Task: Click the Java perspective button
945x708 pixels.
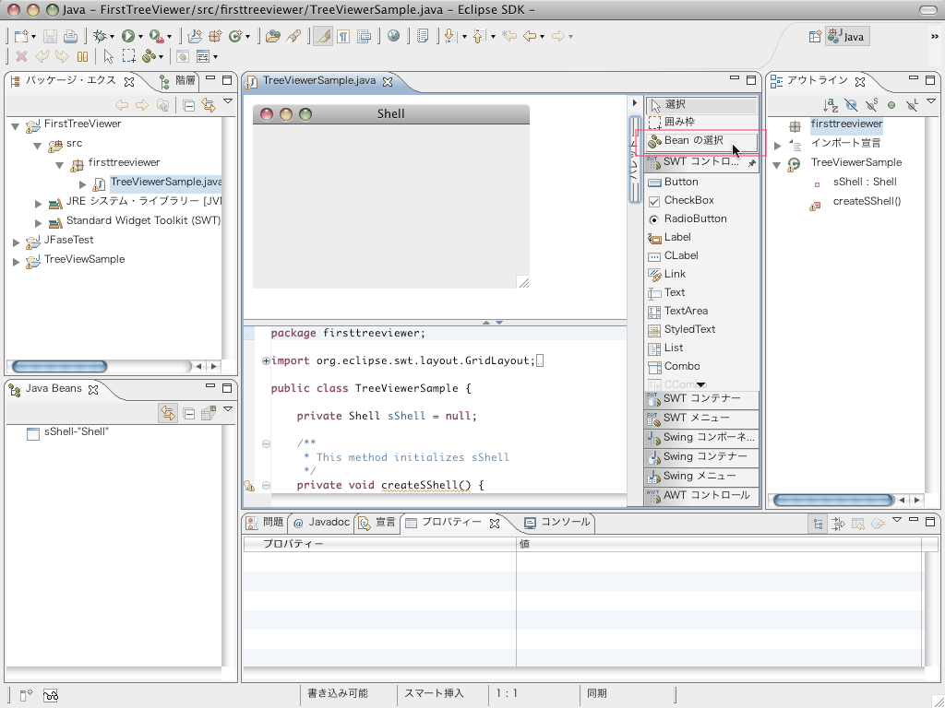Action: point(846,37)
